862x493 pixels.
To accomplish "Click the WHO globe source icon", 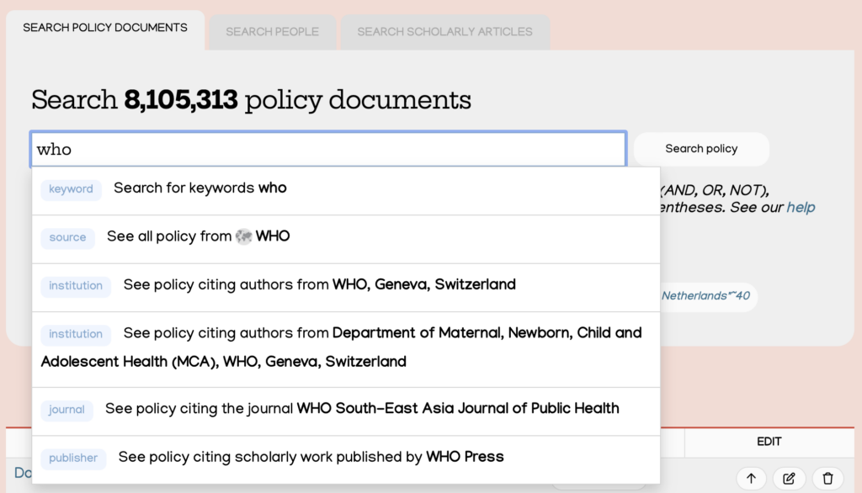I will click(x=243, y=237).
